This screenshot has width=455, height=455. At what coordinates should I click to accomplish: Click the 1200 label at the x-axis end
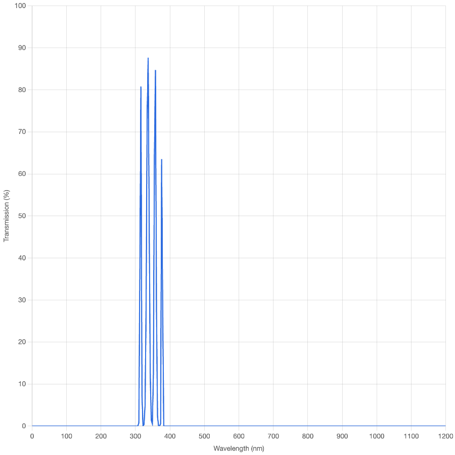point(445,436)
